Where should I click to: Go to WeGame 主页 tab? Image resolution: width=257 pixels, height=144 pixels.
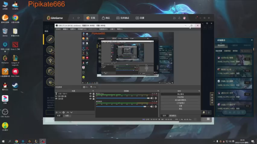[91, 18]
